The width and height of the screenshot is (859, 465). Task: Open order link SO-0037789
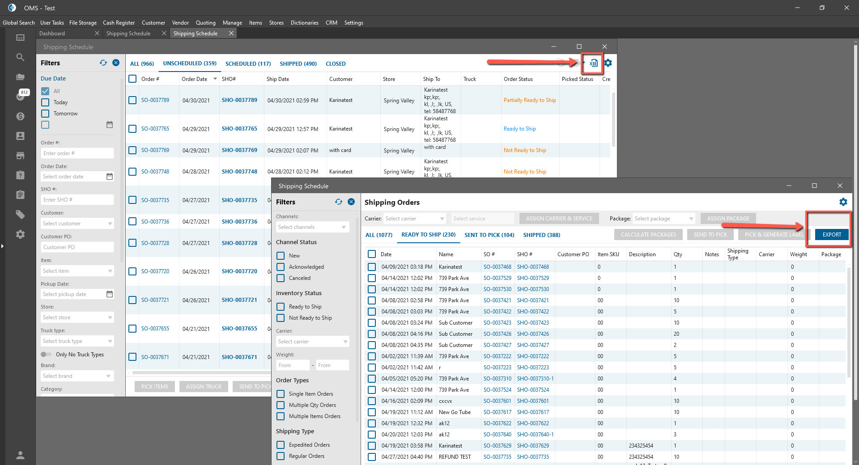(155, 100)
